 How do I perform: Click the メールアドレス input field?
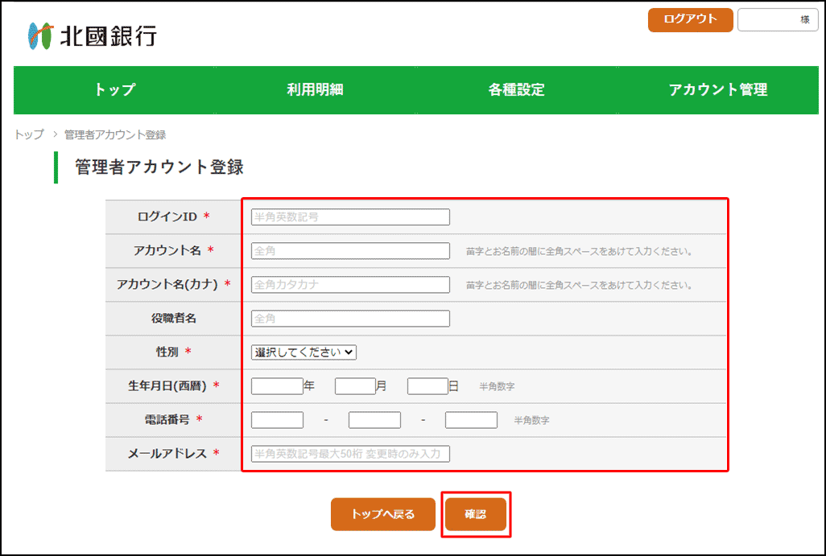(350, 454)
